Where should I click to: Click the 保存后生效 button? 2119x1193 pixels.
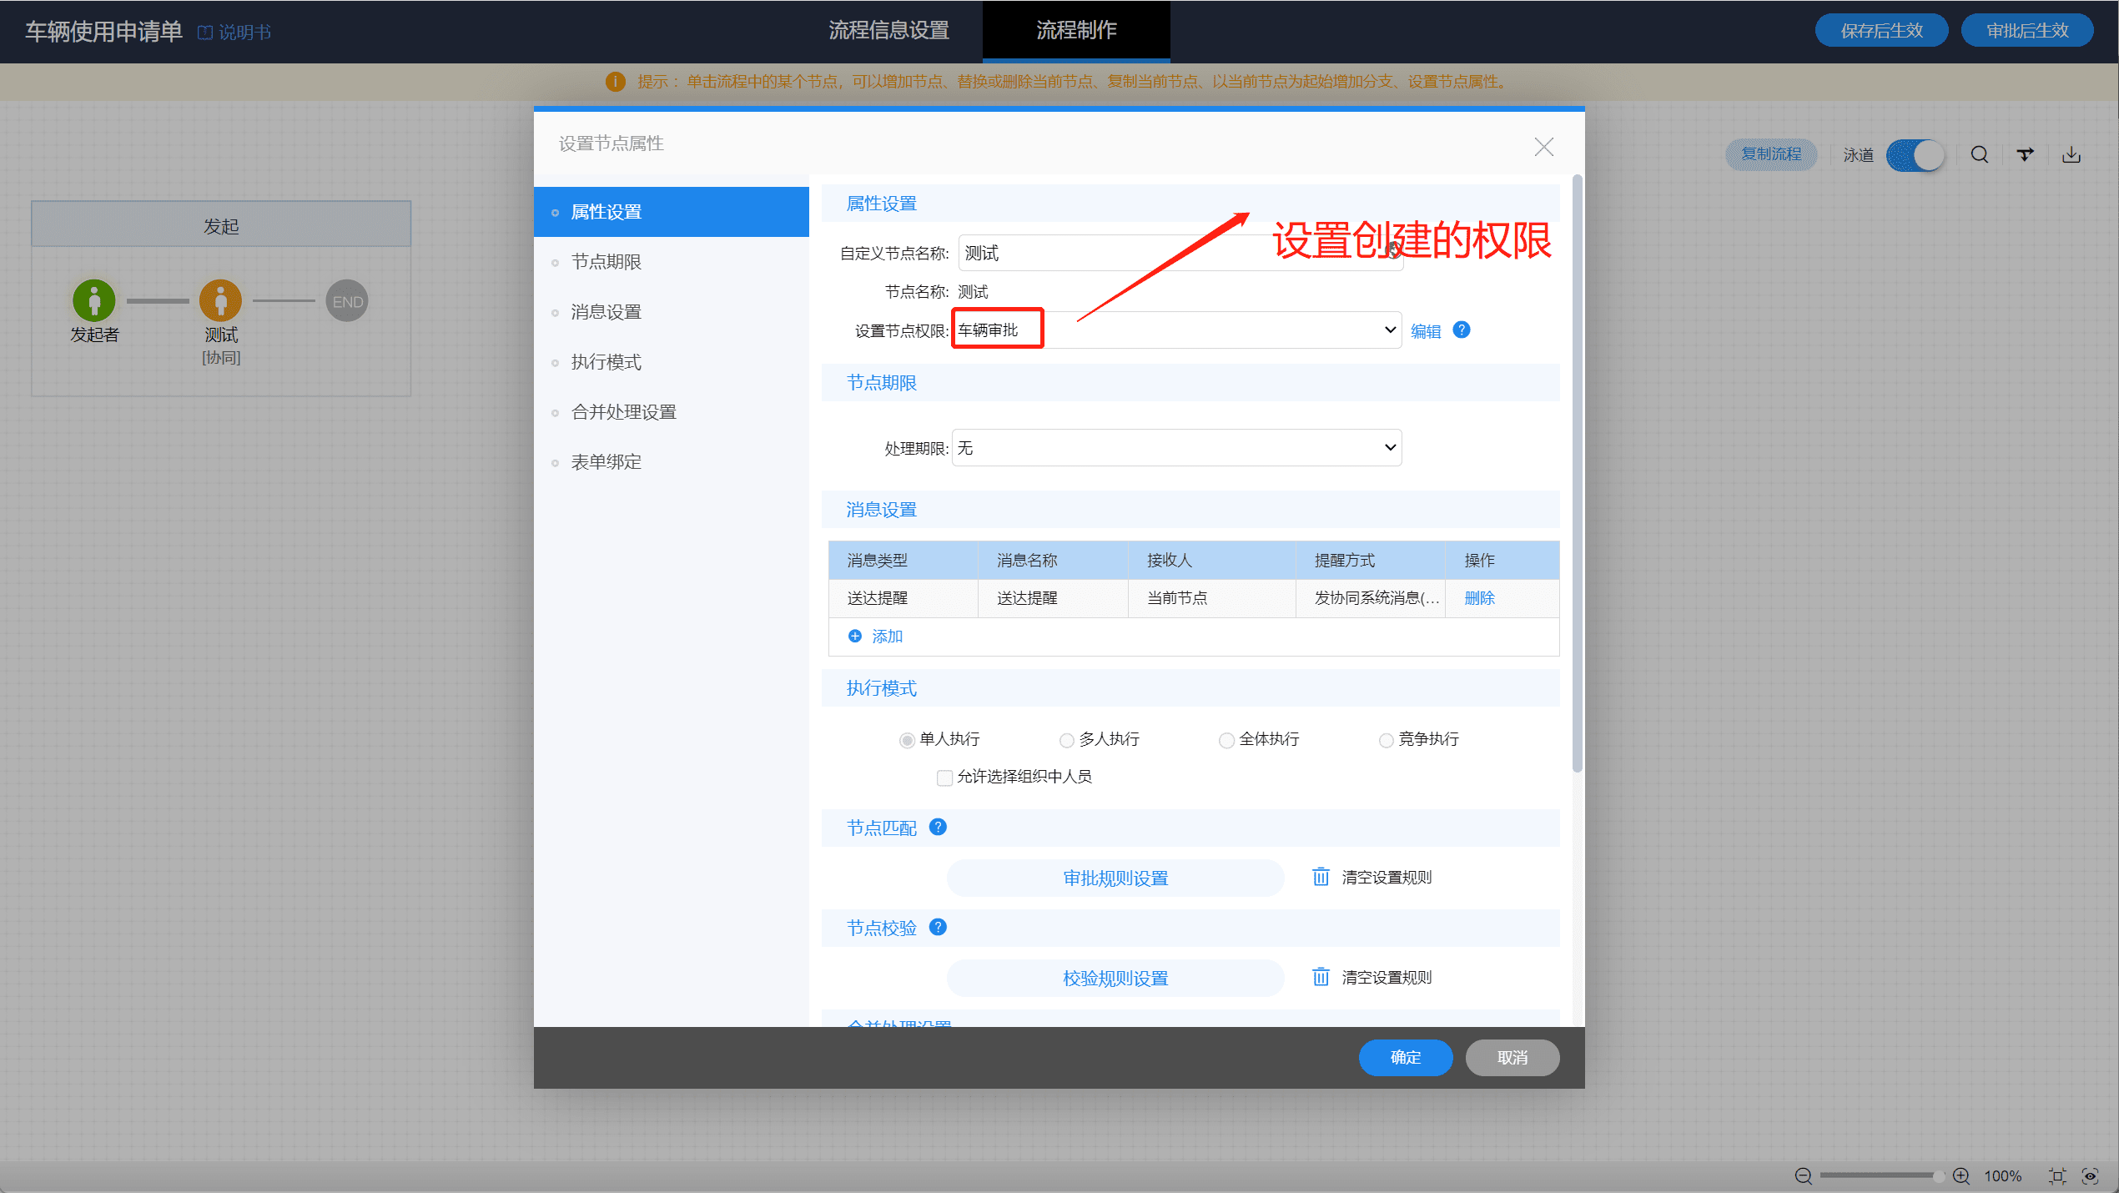pyautogui.click(x=1881, y=31)
